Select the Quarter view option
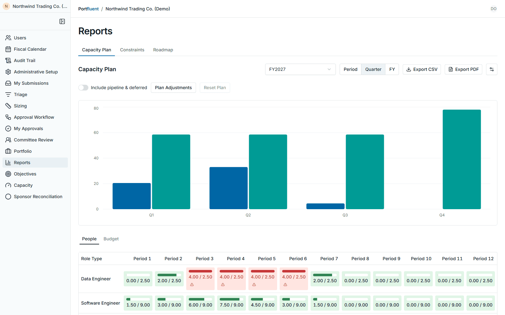Viewport: 505px width, 315px height. pos(373,69)
